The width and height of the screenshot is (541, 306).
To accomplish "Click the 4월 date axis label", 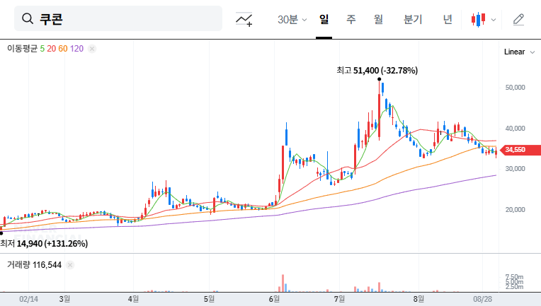I will click(x=134, y=299).
